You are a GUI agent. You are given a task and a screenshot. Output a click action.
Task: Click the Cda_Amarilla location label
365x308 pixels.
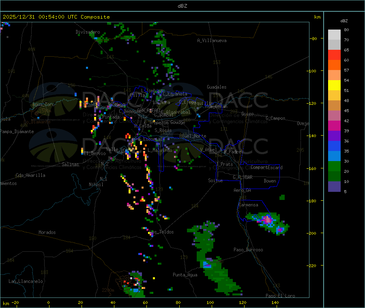coord(30,175)
